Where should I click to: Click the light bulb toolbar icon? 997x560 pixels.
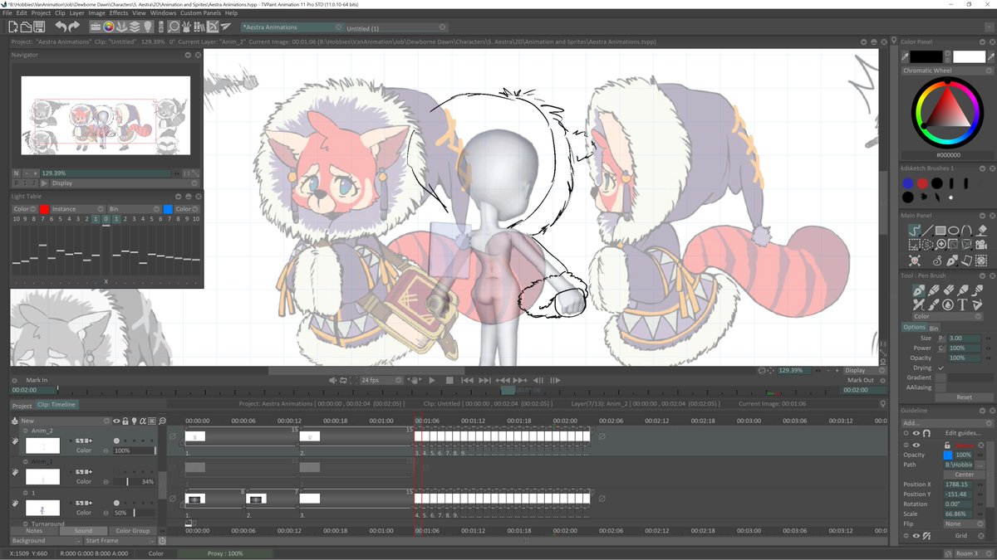click(x=148, y=27)
